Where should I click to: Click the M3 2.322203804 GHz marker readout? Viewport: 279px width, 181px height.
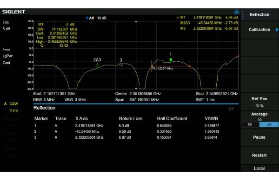click(209, 28)
